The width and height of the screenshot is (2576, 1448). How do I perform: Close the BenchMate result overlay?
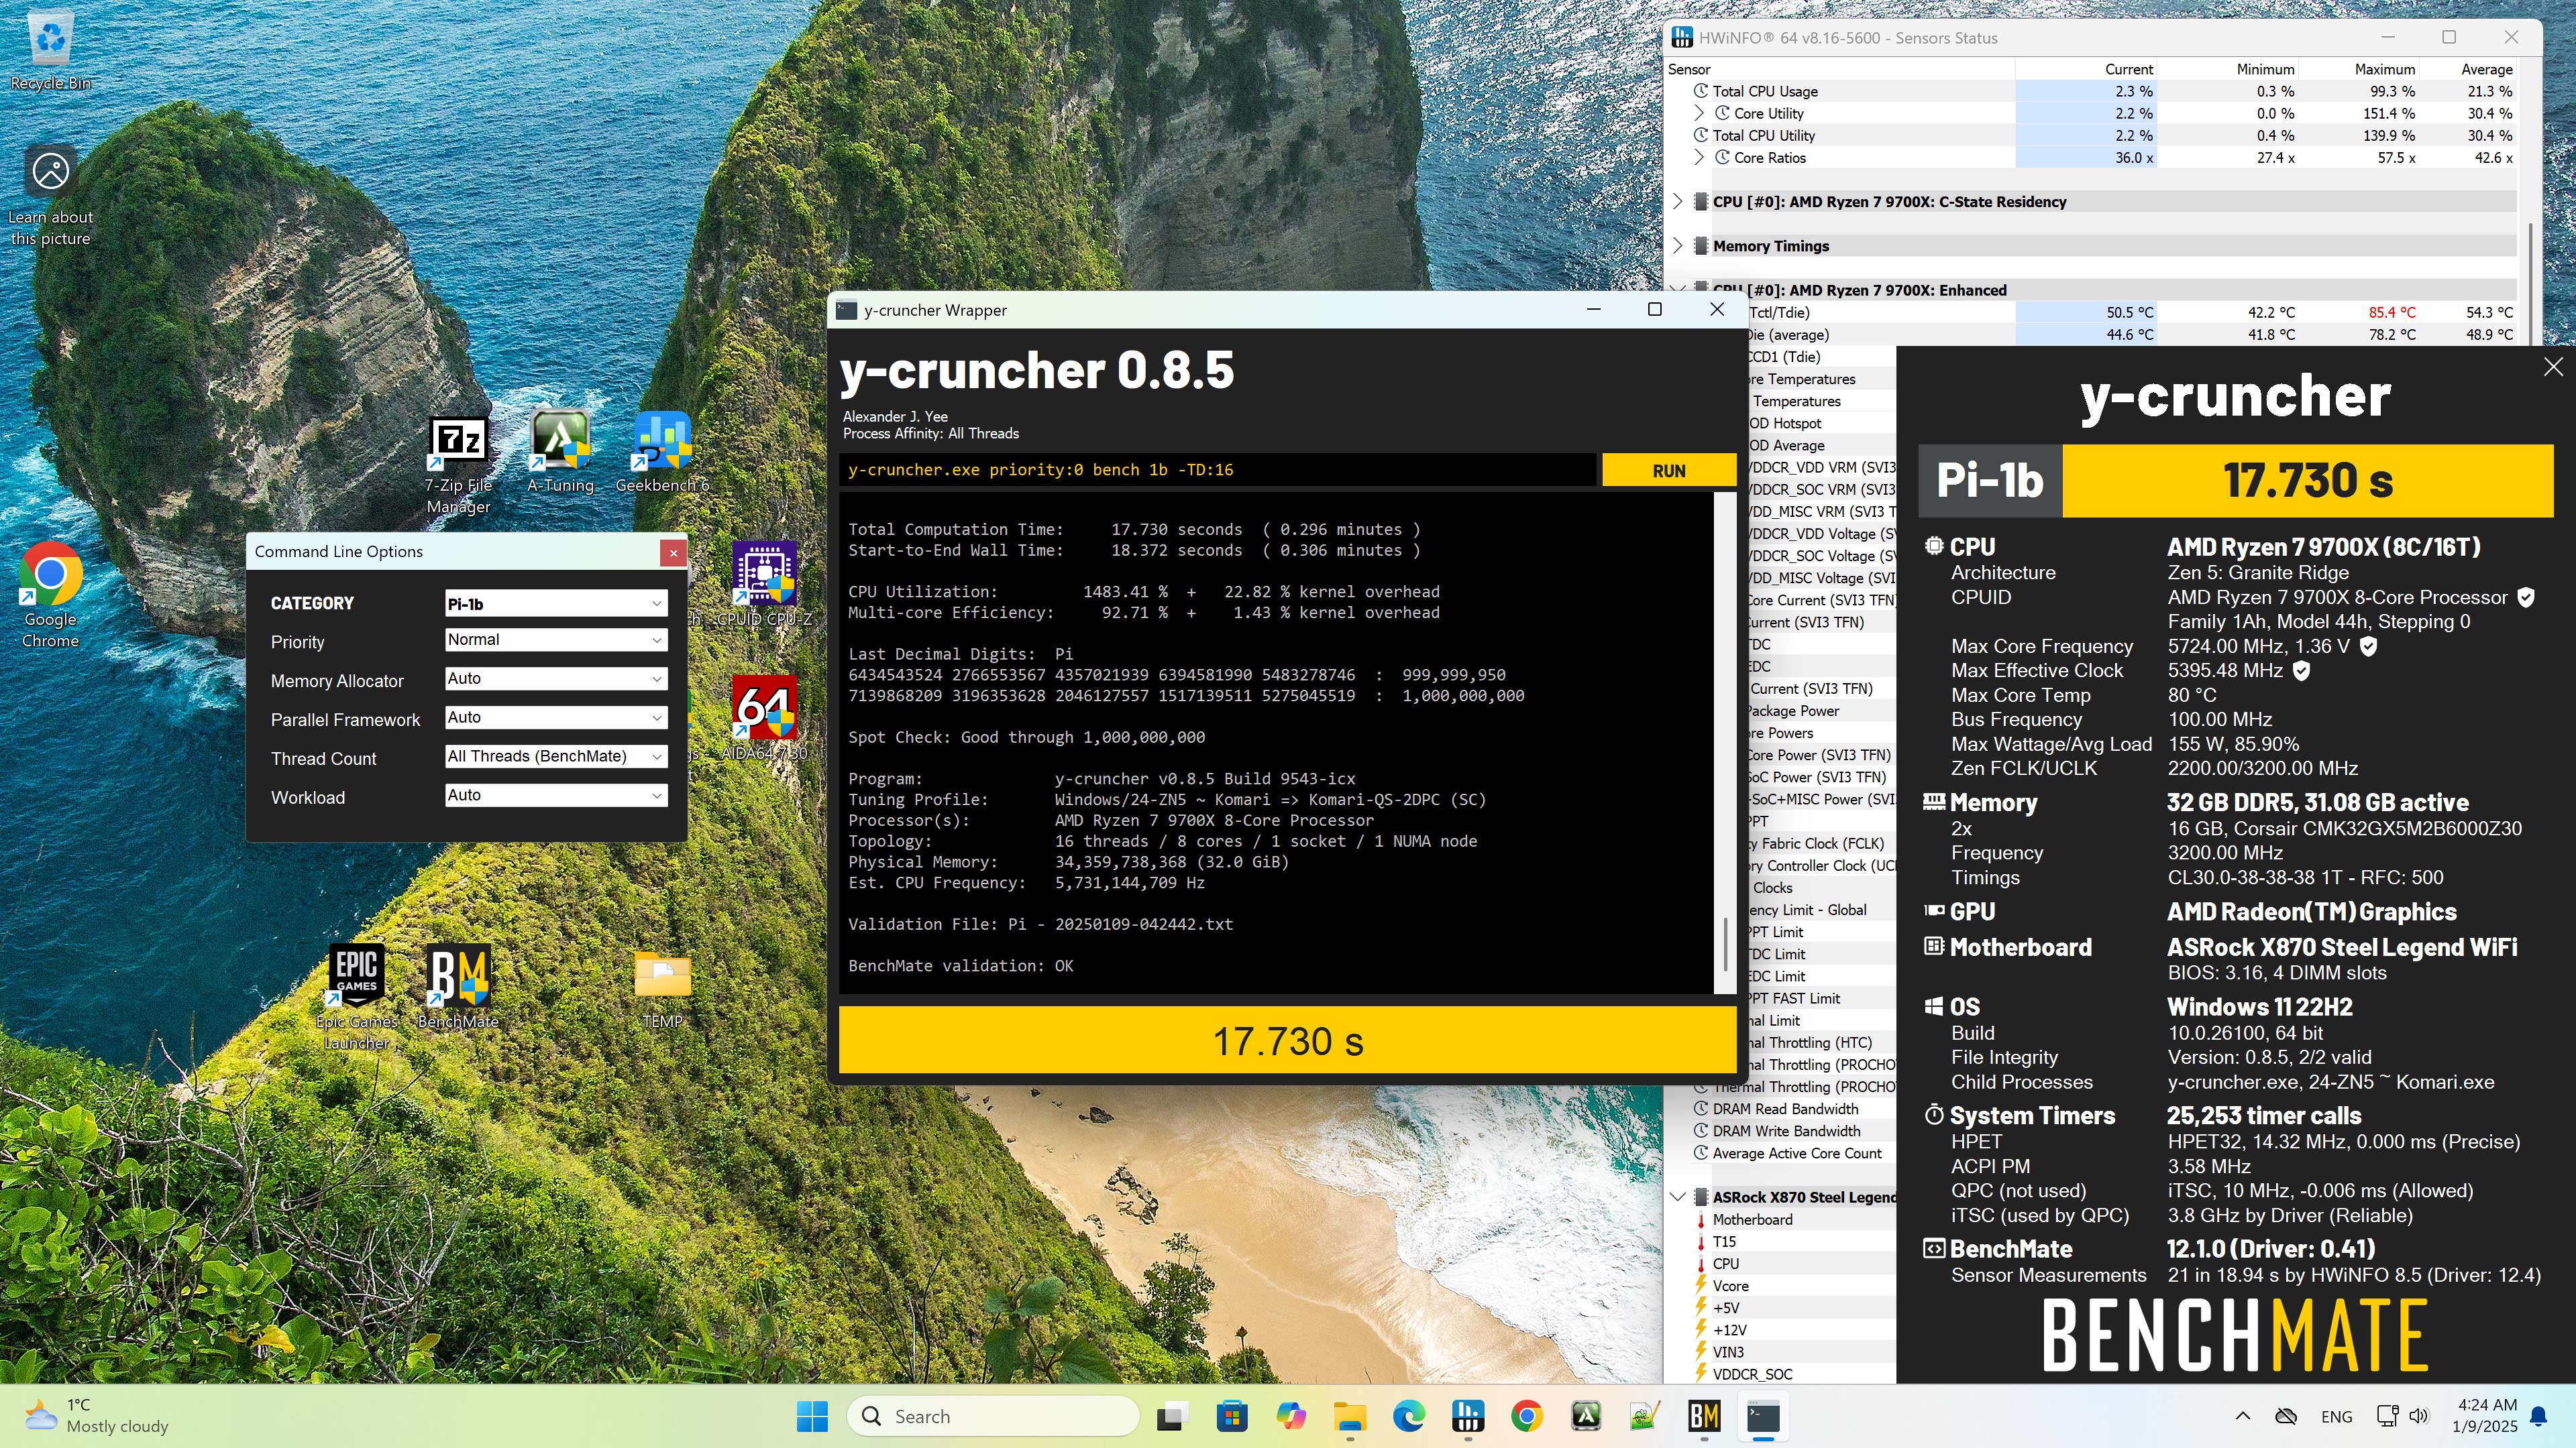coord(2553,367)
